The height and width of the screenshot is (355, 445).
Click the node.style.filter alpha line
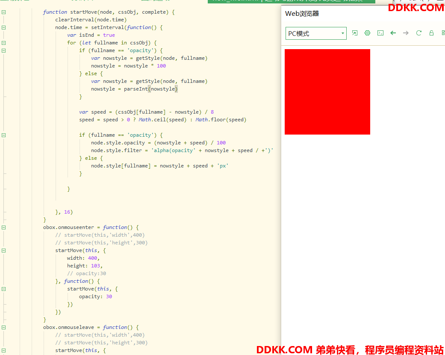(x=182, y=150)
